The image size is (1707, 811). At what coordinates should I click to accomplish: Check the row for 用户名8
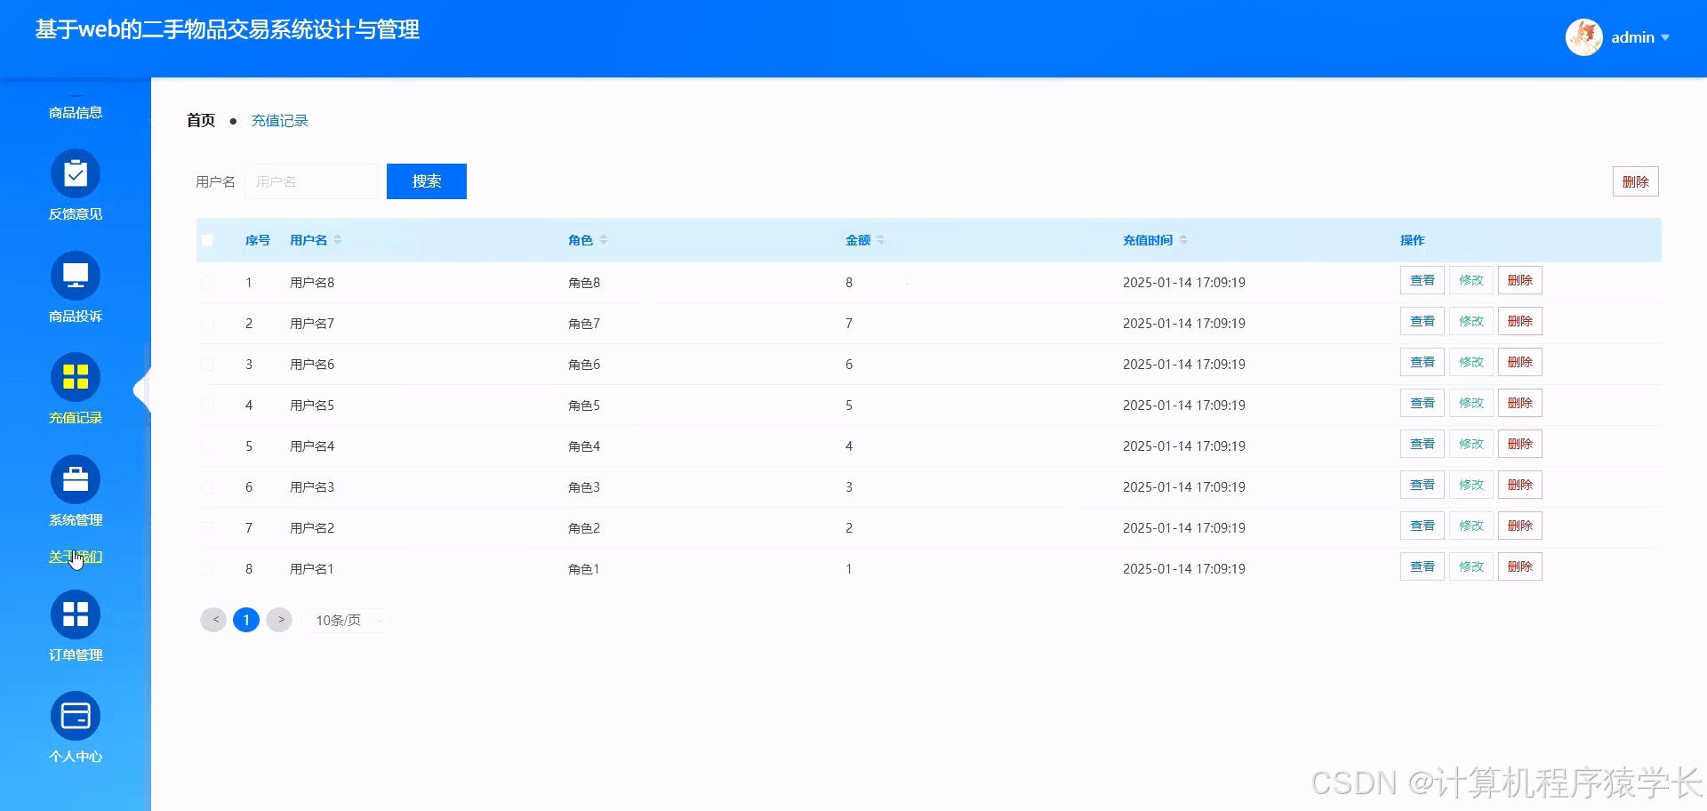[x=207, y=283]
